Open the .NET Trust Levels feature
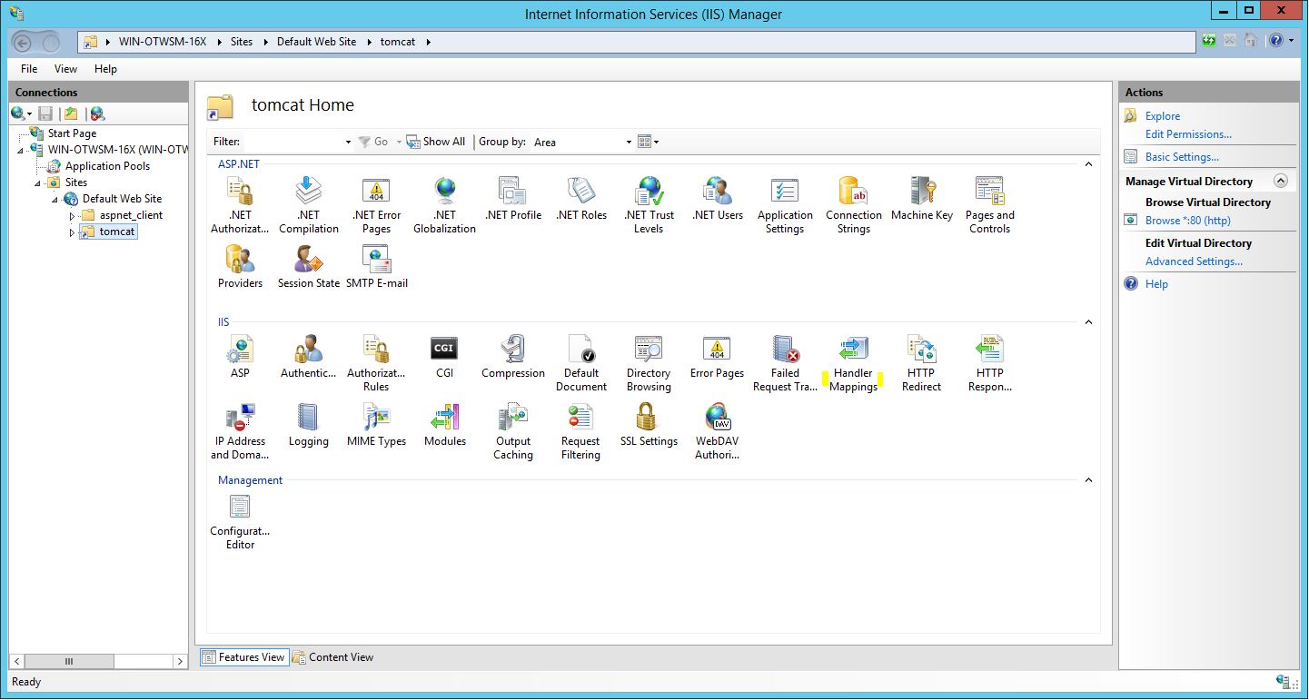The image size is (1309, 700). 649,205
